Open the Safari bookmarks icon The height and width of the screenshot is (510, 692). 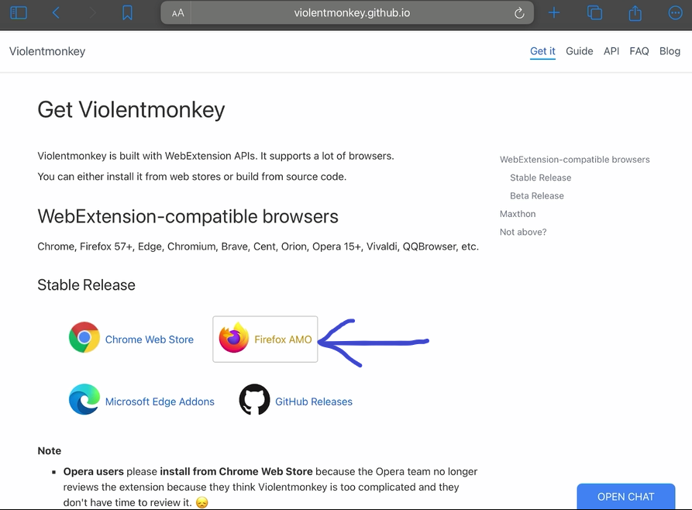pos(127,13)
